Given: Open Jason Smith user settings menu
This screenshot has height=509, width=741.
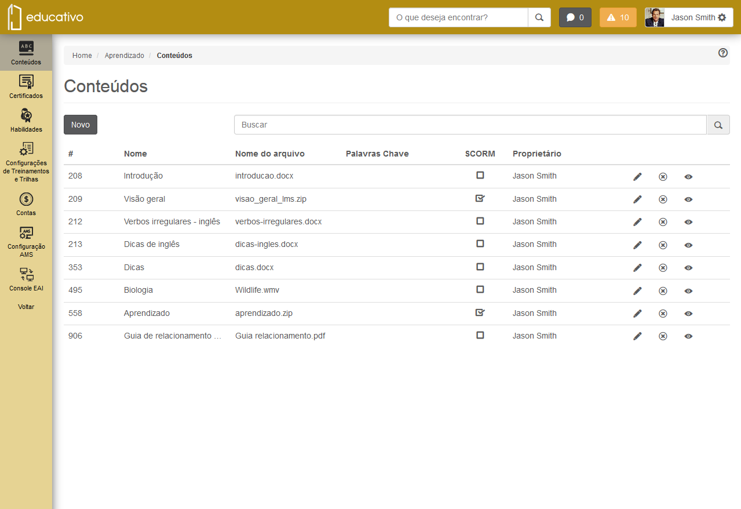Looking at the screenshot, I should [689, 17].
